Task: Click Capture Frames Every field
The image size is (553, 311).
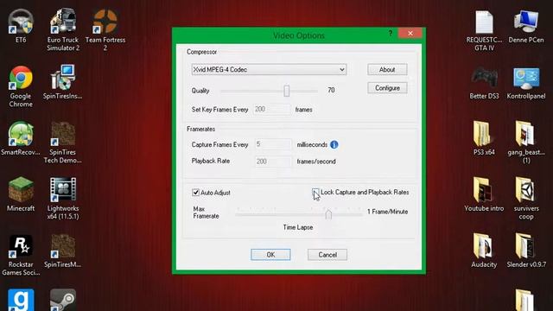Action: (x=273, y=144)
